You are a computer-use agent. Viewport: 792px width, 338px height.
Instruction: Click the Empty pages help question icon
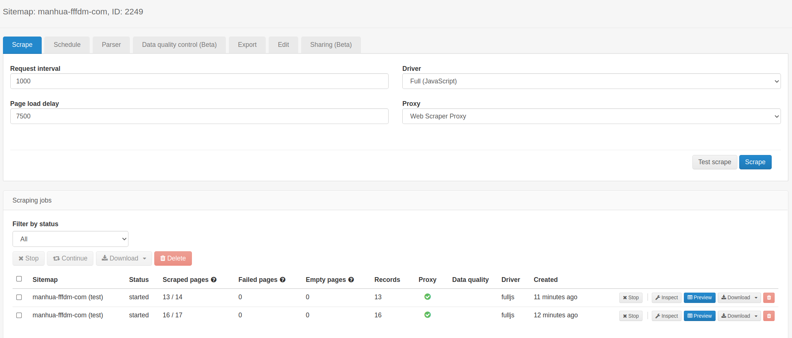point(351,280)
